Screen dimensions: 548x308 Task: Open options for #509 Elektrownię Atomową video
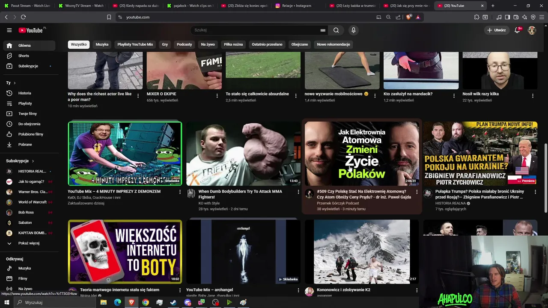pos(417,192)
